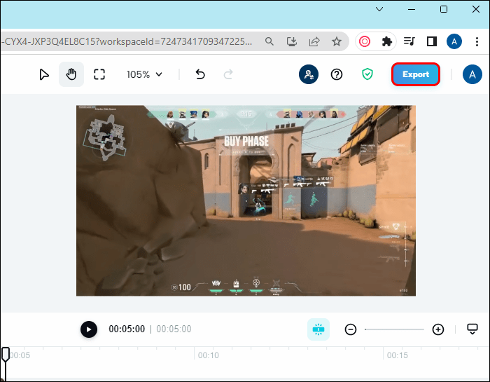Viewport: 490px width, 382px height.
Task: Toggle the browser side panel
Action: tap(432, 41)
